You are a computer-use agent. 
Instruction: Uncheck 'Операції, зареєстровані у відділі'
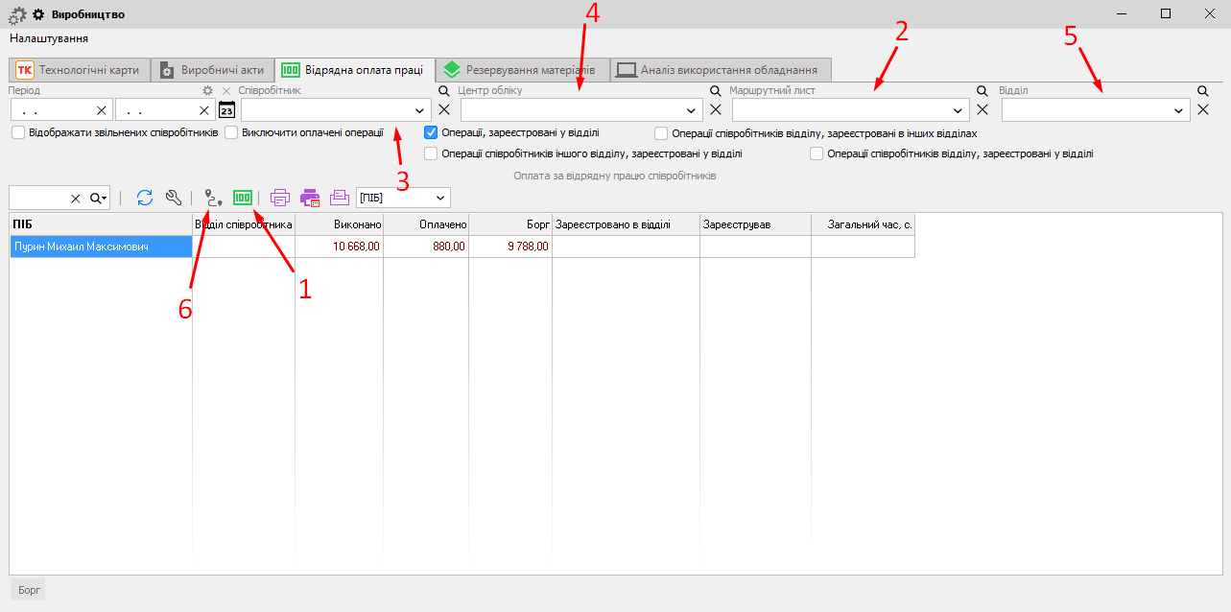tap(431, 133)
